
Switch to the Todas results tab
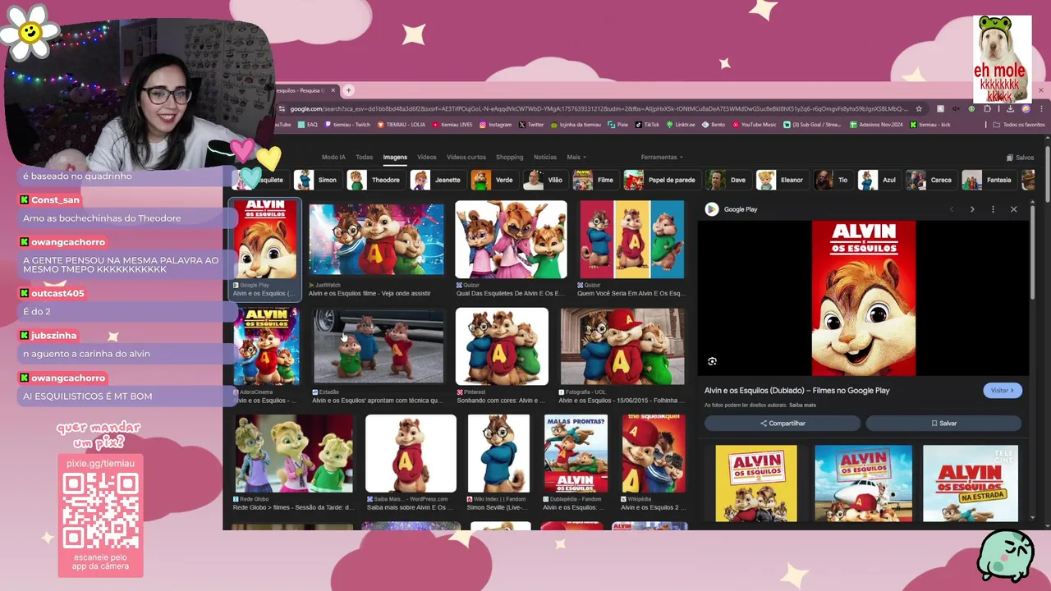(364, 157)
